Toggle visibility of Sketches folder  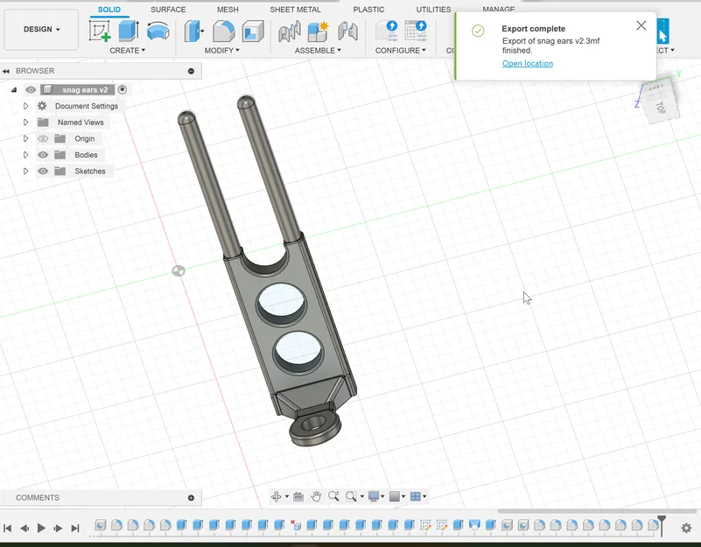pyautogui.click(x=43, y=171)
